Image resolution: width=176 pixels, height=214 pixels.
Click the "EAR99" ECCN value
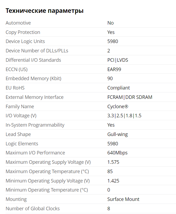tap(114, 69)
